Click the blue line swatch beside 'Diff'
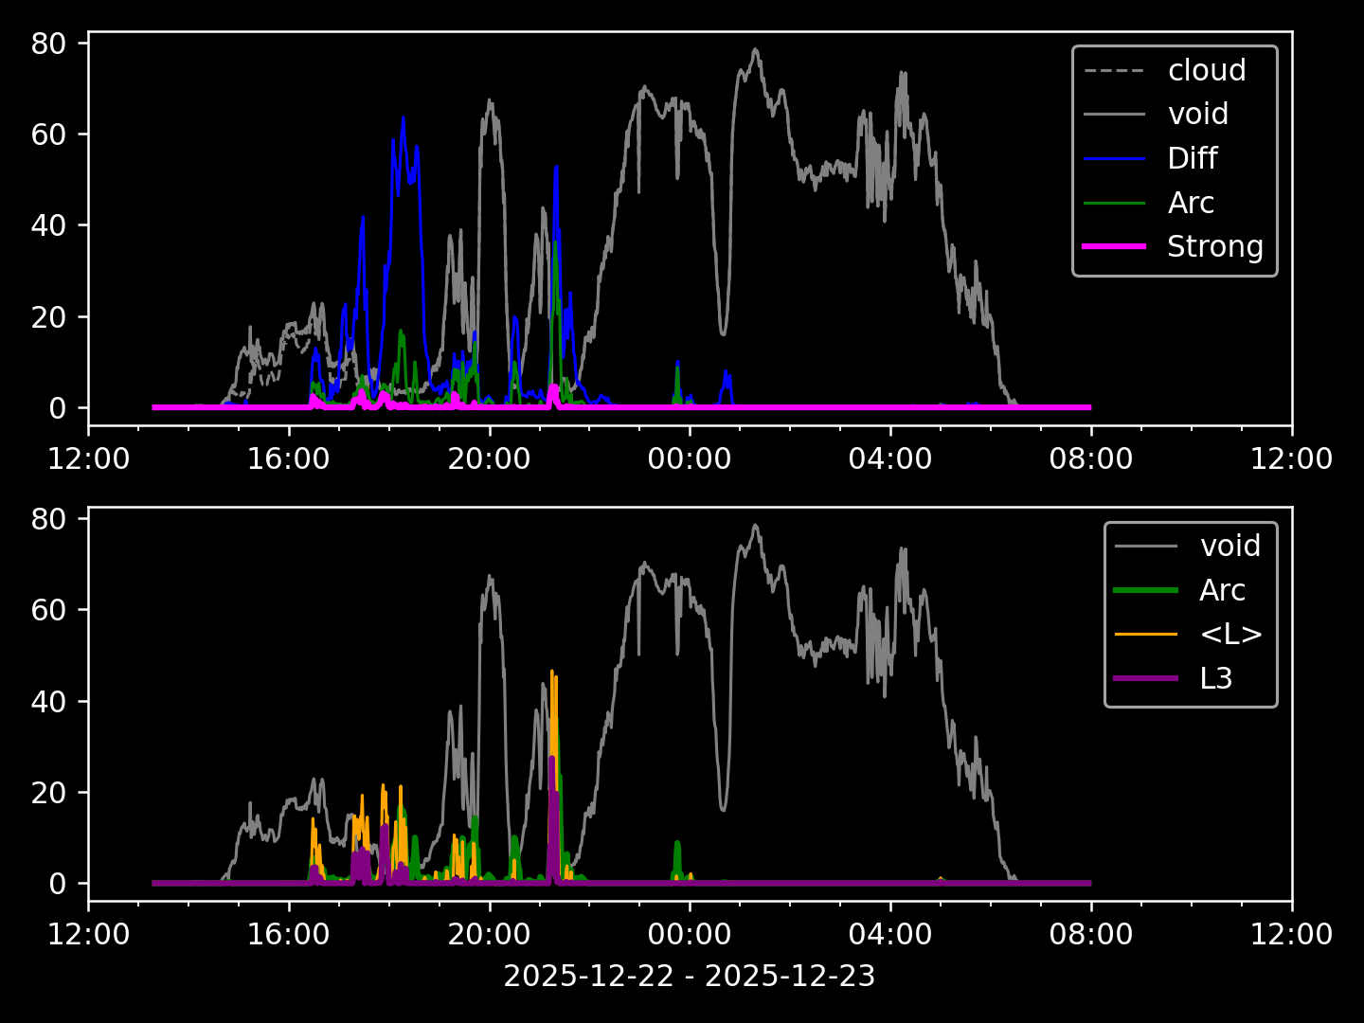1364x1023 pixels. point(1114,158)
